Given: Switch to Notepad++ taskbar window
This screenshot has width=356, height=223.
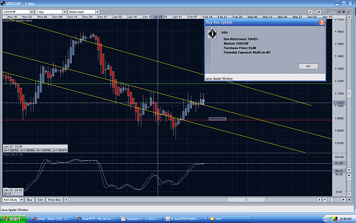Looking at the screenshot, I should pyautogui.click(x=141, y=219).
